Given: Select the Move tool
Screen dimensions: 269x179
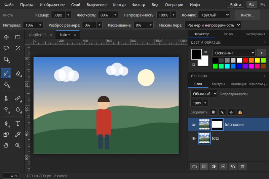Looking at the screenshot, I should [6, 37].
